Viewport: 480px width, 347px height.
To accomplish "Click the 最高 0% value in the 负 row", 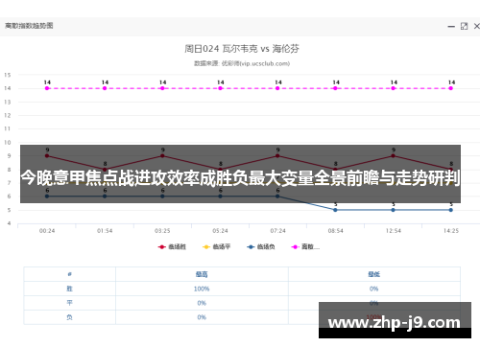I will click(202, 317).
